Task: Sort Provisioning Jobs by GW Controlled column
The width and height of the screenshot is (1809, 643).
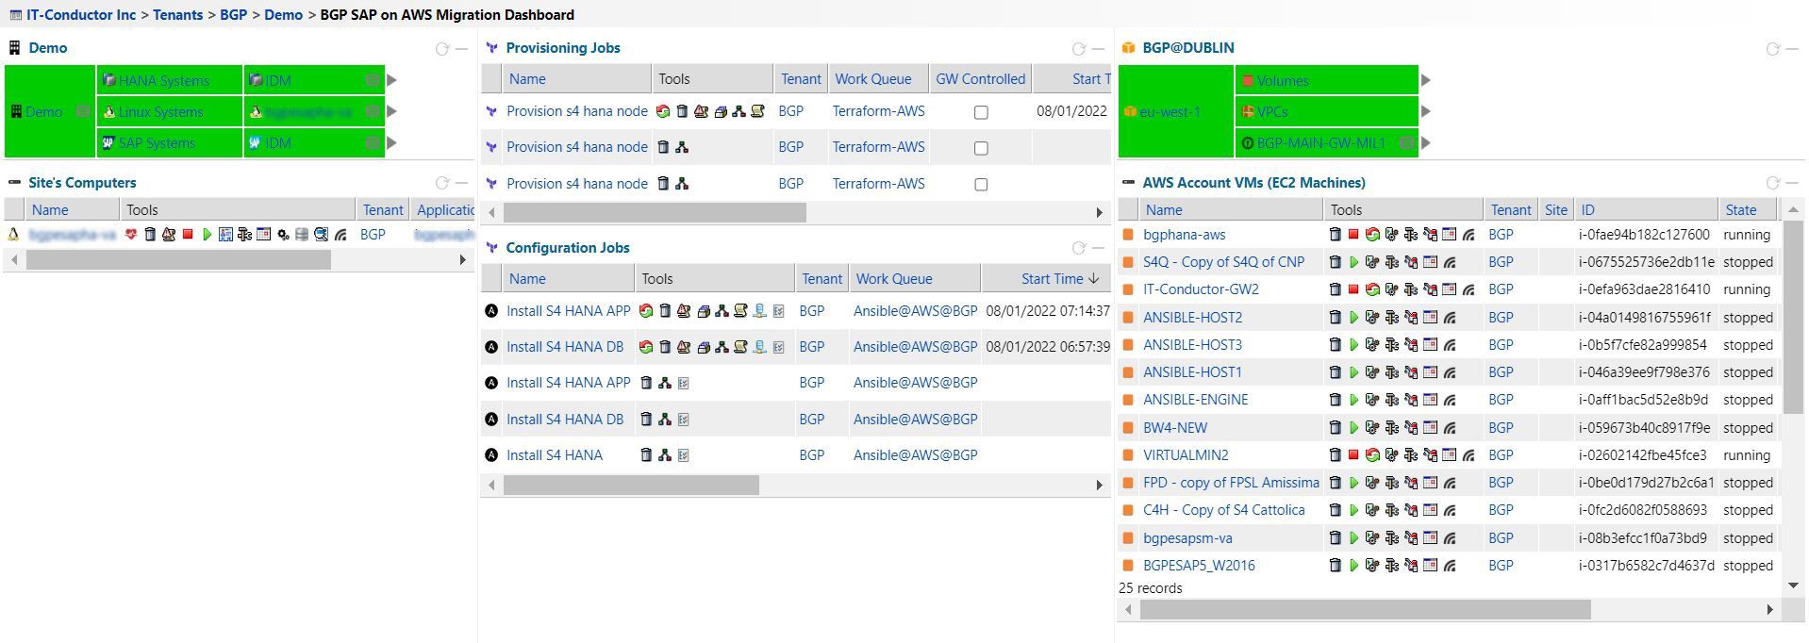Action: pos(980,79)
